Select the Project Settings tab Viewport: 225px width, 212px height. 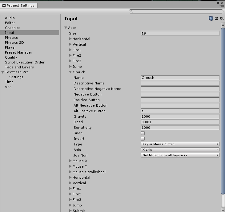(x=19, y=6)
